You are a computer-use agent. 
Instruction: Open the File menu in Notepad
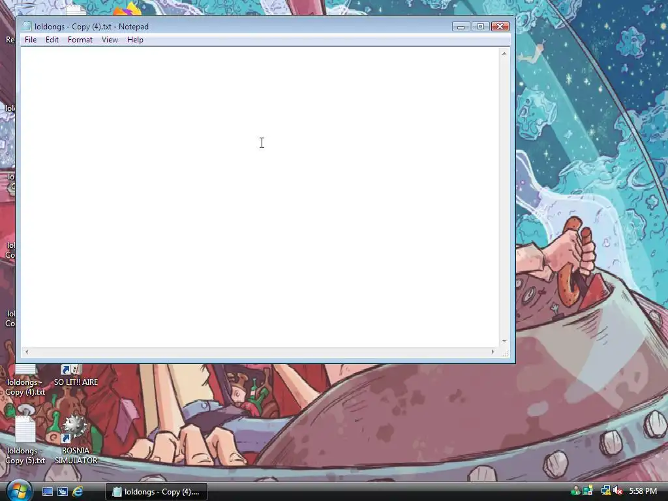point(31,40)
